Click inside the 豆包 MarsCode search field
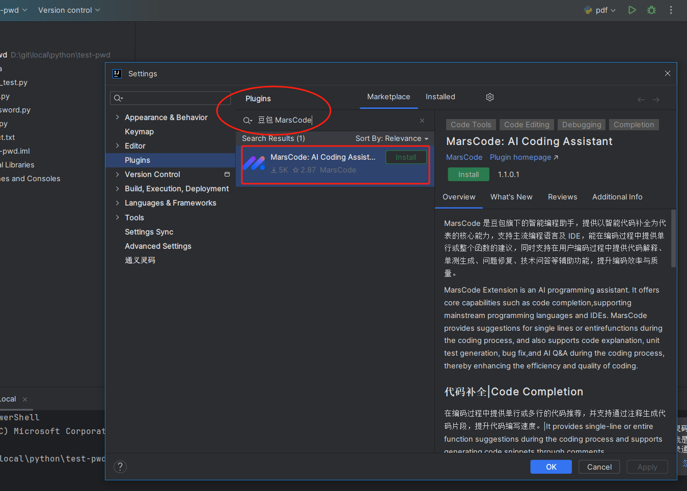This screenshot has height=491, width=687. pos(306,120)
